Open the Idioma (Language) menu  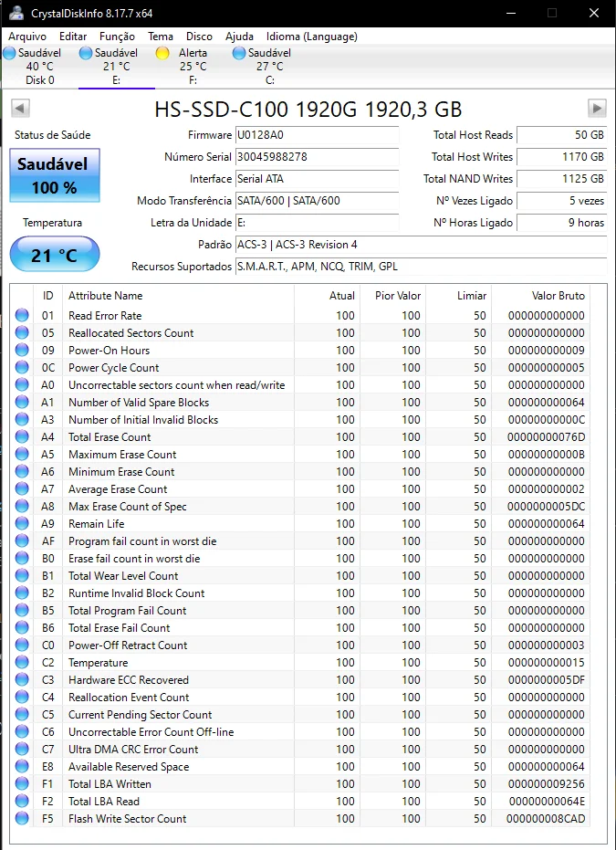click(x=311, y=37)
